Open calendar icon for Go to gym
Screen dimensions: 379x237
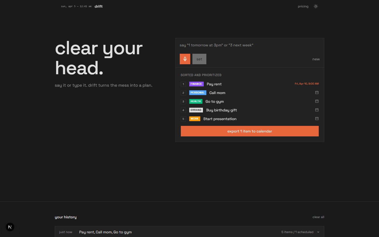pos(317,101)
